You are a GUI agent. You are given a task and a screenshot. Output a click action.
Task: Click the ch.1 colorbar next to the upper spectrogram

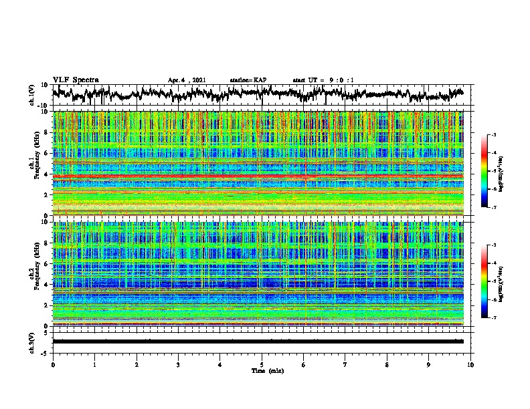point(484,171)
